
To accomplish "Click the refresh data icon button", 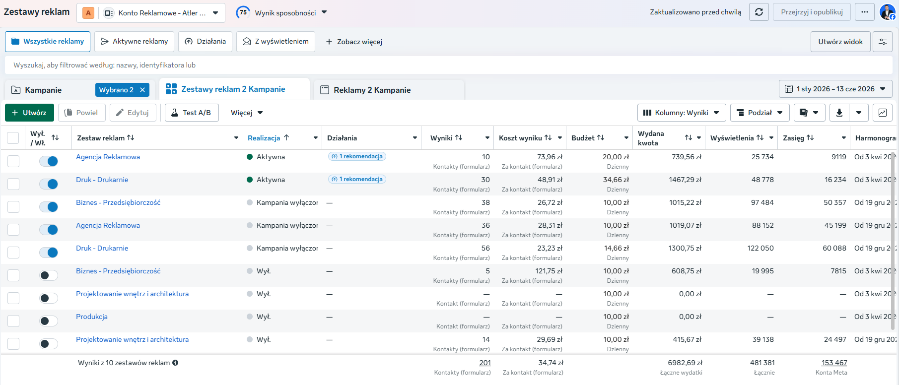I will tap(759, 12).
